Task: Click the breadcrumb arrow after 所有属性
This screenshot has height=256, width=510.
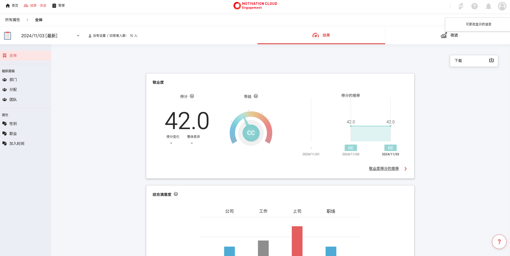Action: [x=27, y=20]
